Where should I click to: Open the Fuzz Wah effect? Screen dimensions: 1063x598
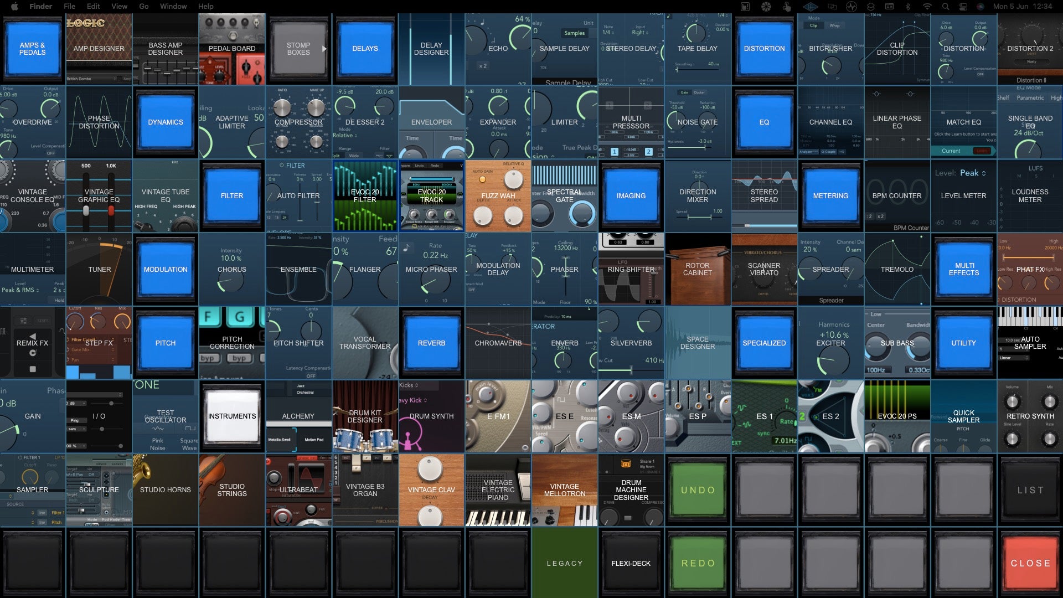[x=498, y=195]
